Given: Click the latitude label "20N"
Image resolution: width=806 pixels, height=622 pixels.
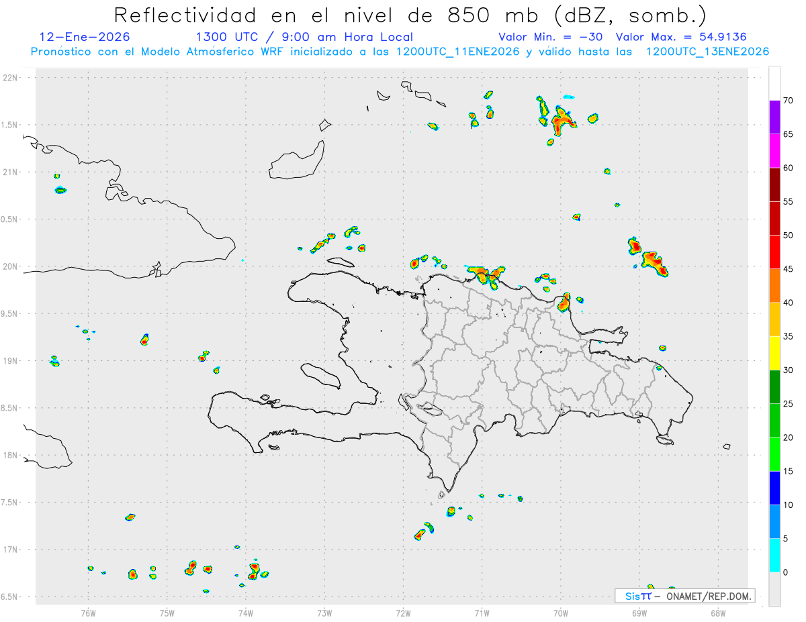Looking at the screenshot, I should click(11, 266).
